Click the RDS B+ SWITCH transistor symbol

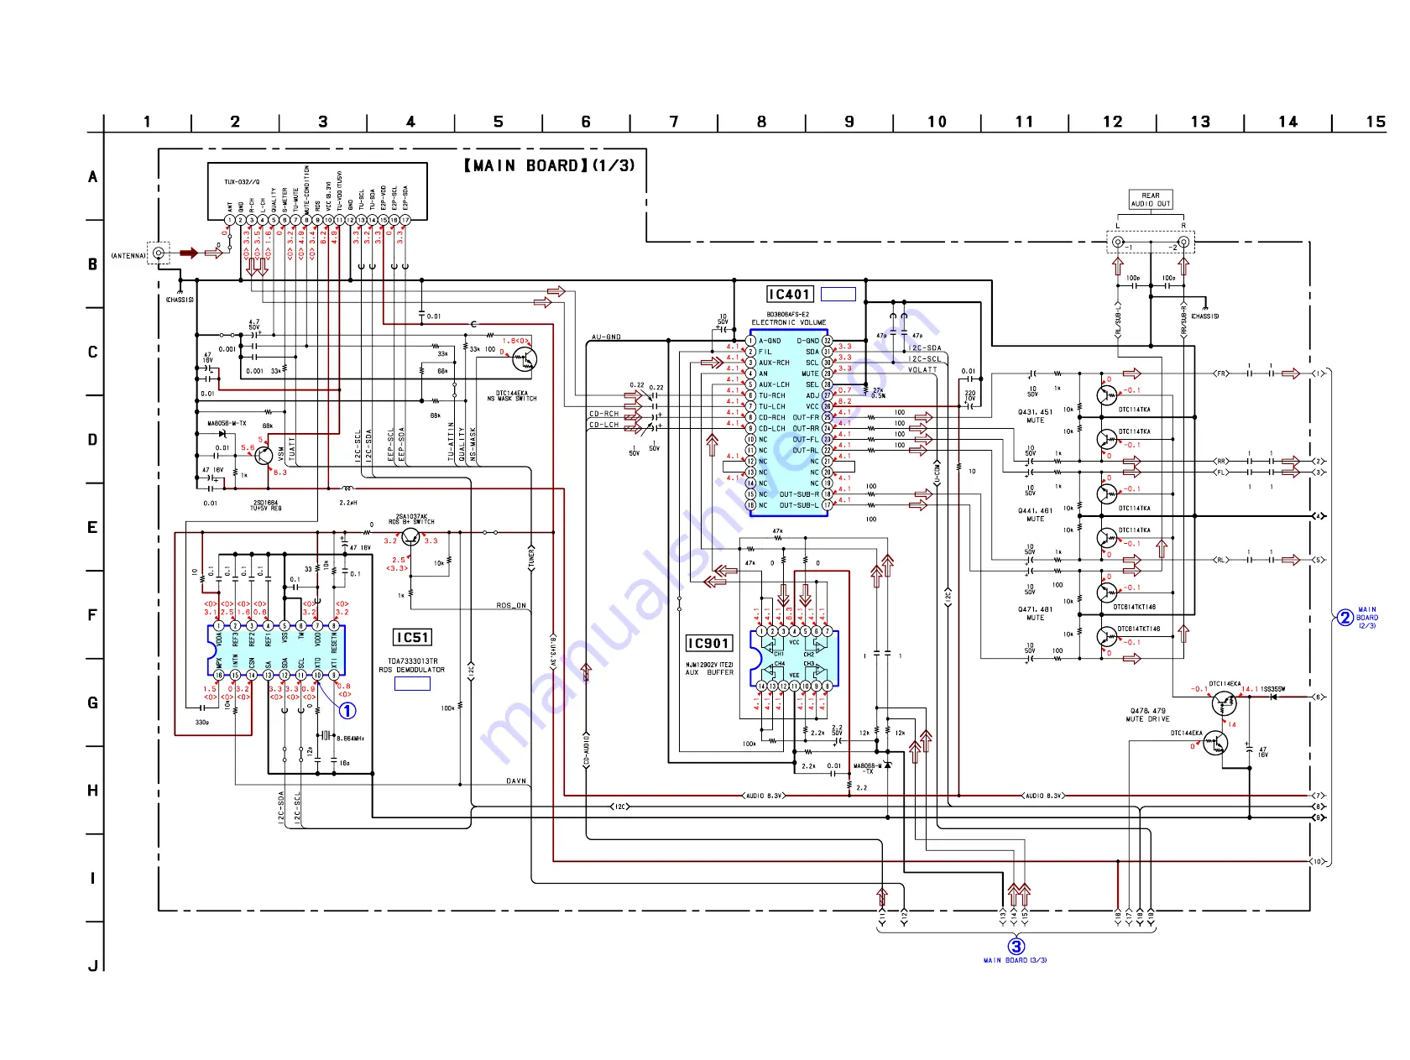coord(410,537)
